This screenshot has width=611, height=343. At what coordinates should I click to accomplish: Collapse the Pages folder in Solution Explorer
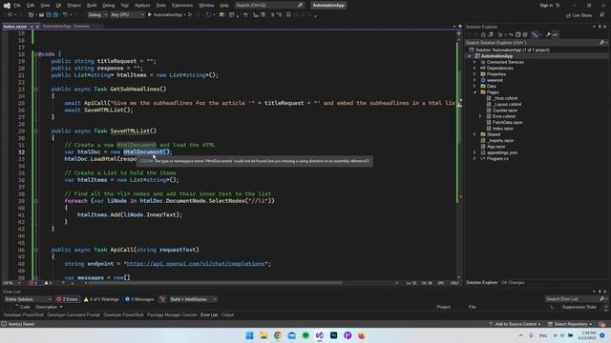pos(475,92)
